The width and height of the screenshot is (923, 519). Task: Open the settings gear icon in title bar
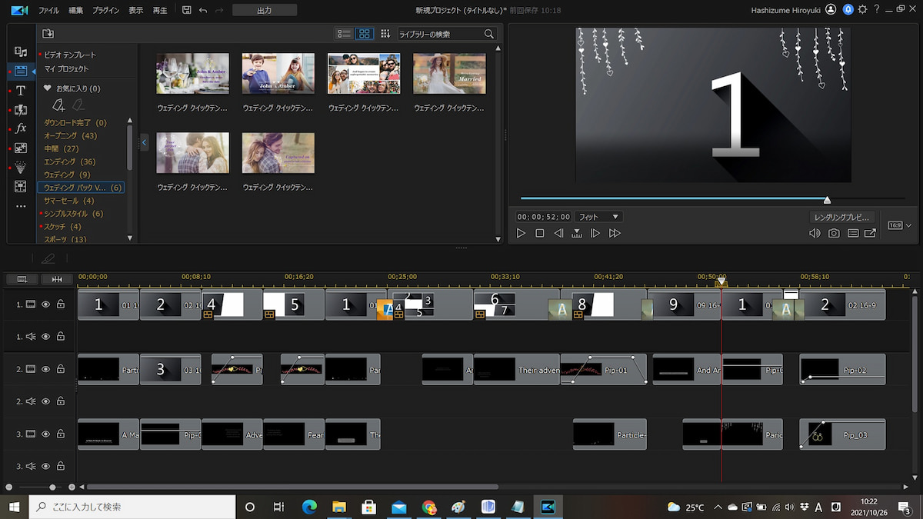point(862,10)
